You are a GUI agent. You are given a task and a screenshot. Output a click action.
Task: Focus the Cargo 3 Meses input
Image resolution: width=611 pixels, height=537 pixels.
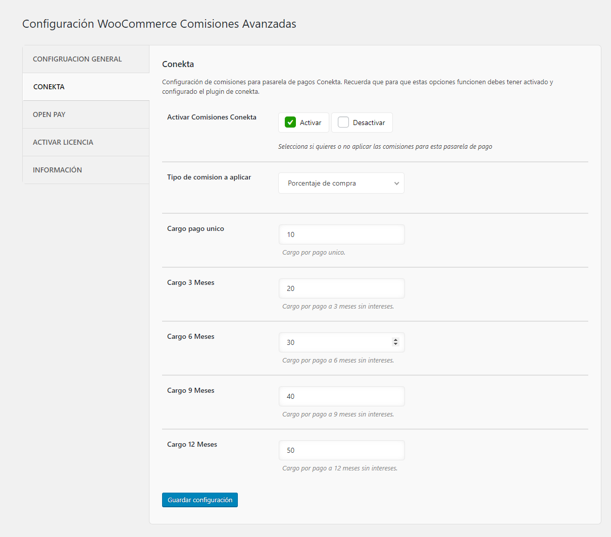pos(341,288)
